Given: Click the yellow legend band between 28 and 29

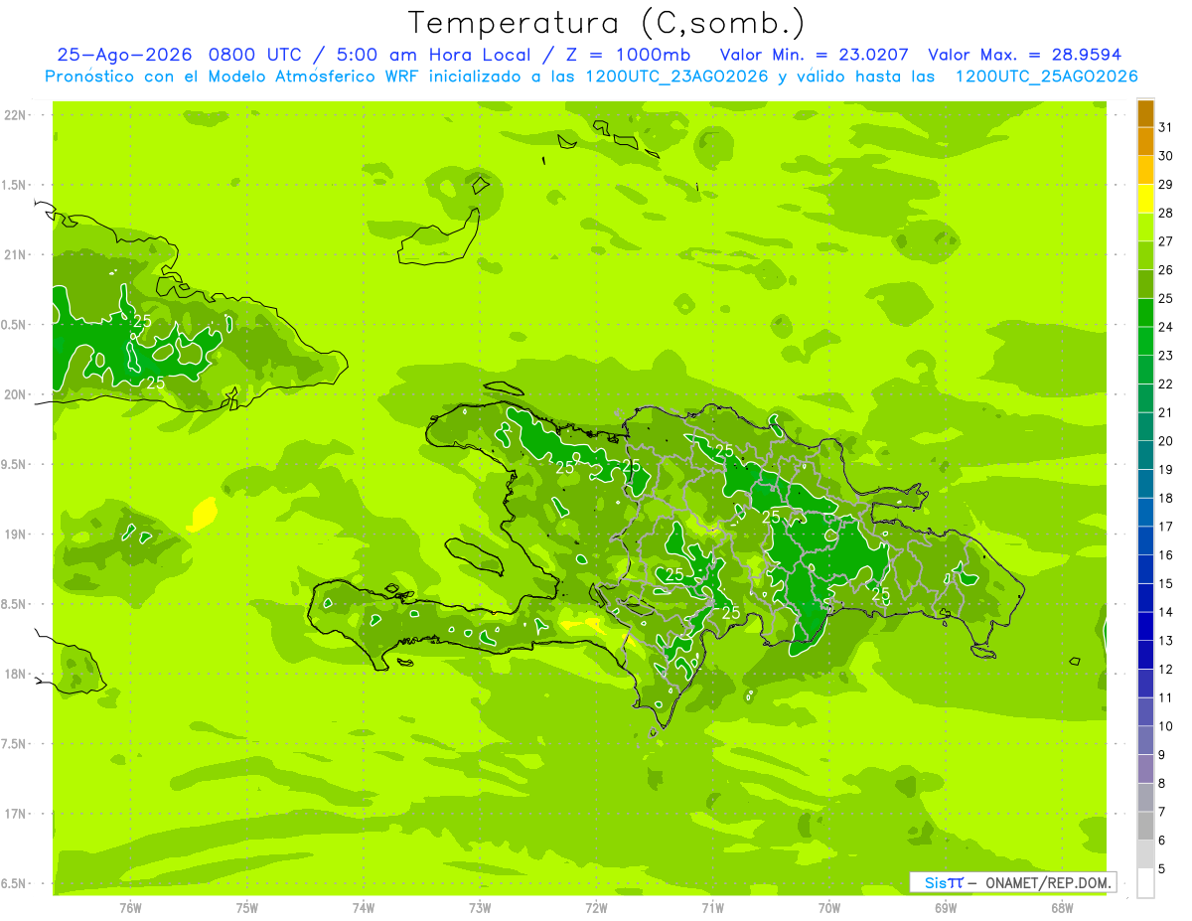Looking at the screenshot, I should tap(1145, 200).
